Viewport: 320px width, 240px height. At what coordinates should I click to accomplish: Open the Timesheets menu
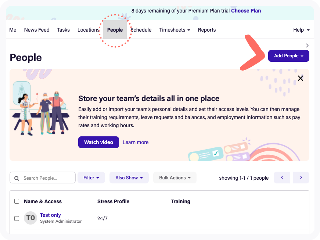175,30
